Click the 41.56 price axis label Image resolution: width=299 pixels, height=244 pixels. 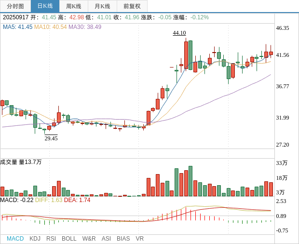283,55
